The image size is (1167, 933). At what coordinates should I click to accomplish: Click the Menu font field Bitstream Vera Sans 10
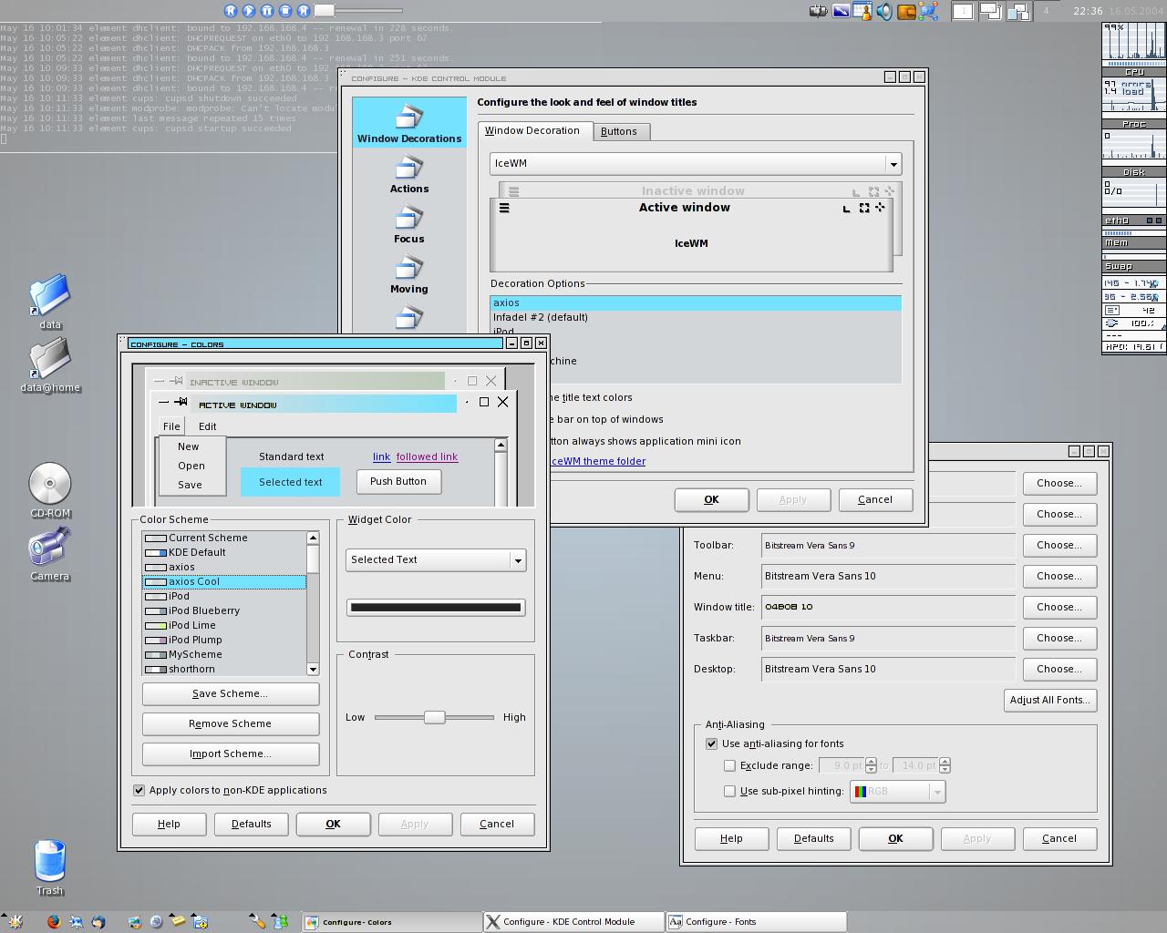pos(889,576)
